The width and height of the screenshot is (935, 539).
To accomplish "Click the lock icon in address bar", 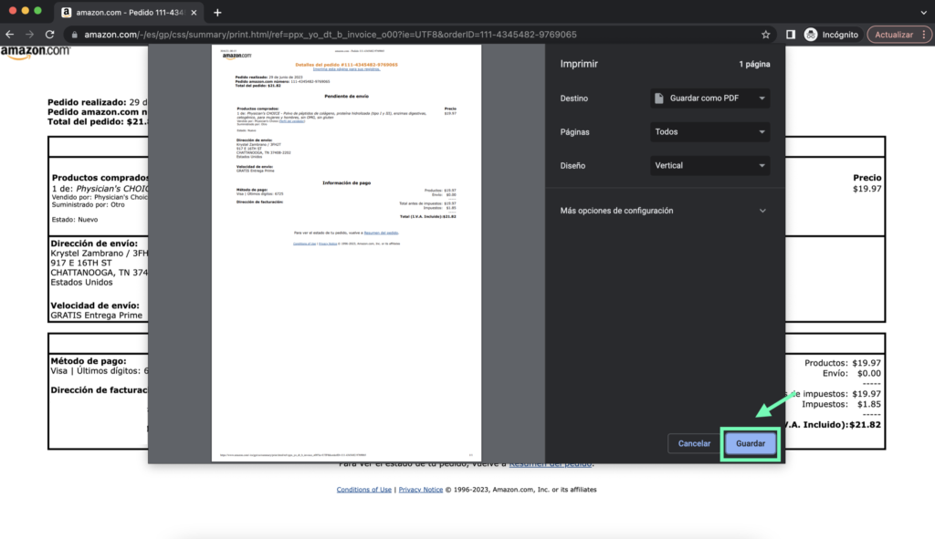I will (74, 35).
